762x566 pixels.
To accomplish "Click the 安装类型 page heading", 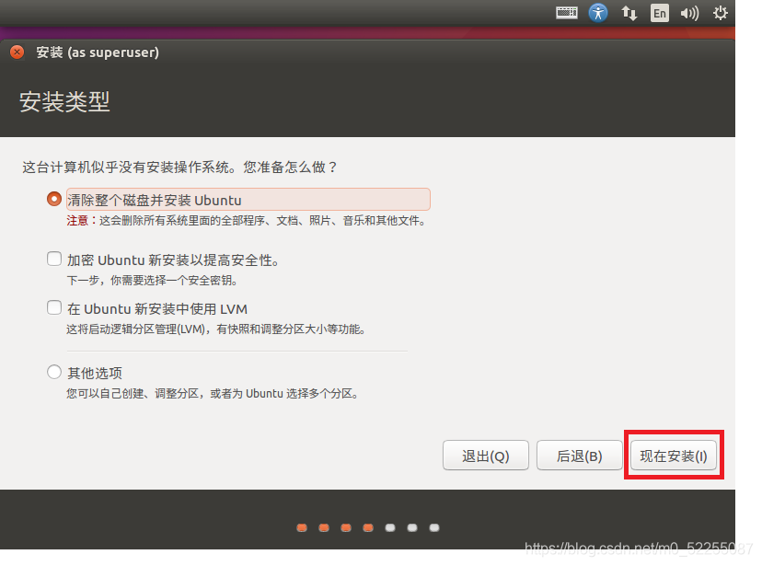I will click(x=64, y=101).
